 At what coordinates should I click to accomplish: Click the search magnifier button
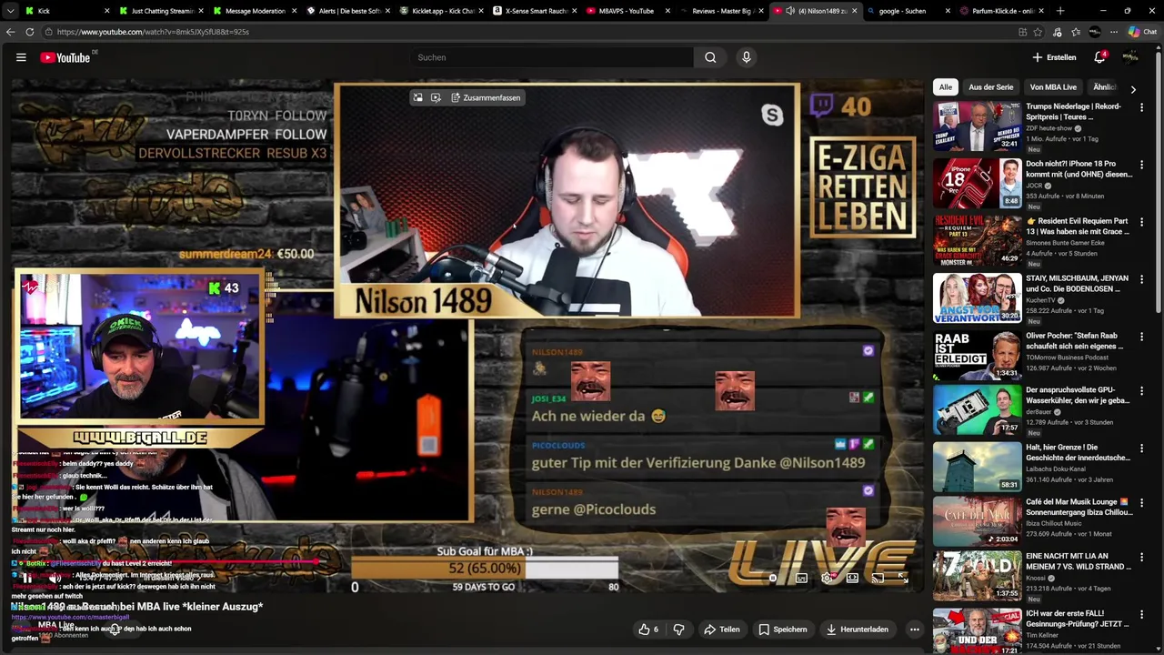coord(710,57)
